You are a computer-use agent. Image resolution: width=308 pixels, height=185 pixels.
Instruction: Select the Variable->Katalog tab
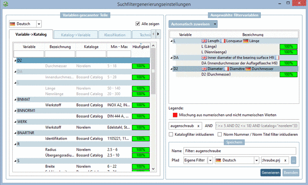(31, 34)
